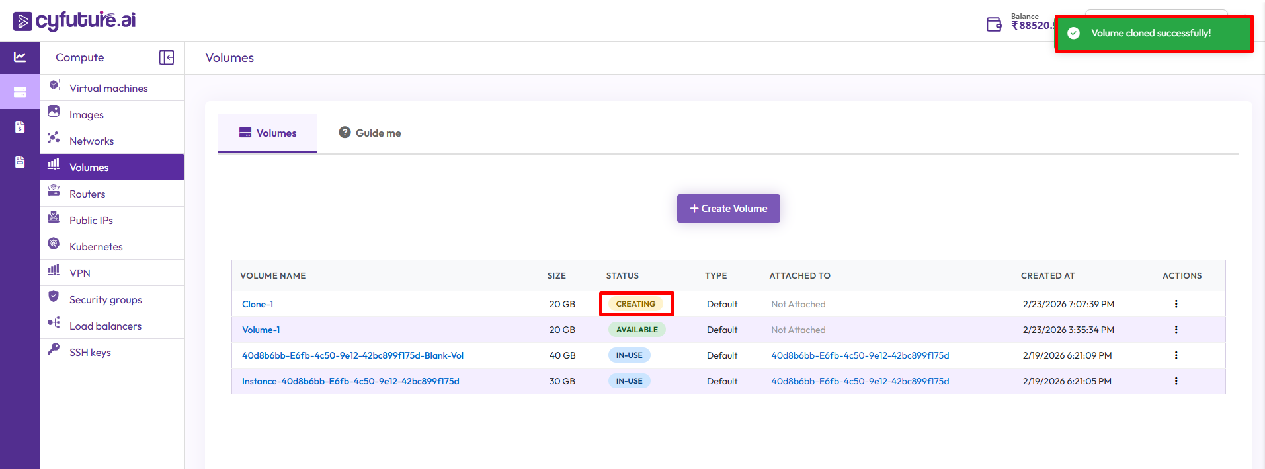Open actions menu for the 40 GB Blank-Vol volume
The image size is (1265, 469).
1176,355
